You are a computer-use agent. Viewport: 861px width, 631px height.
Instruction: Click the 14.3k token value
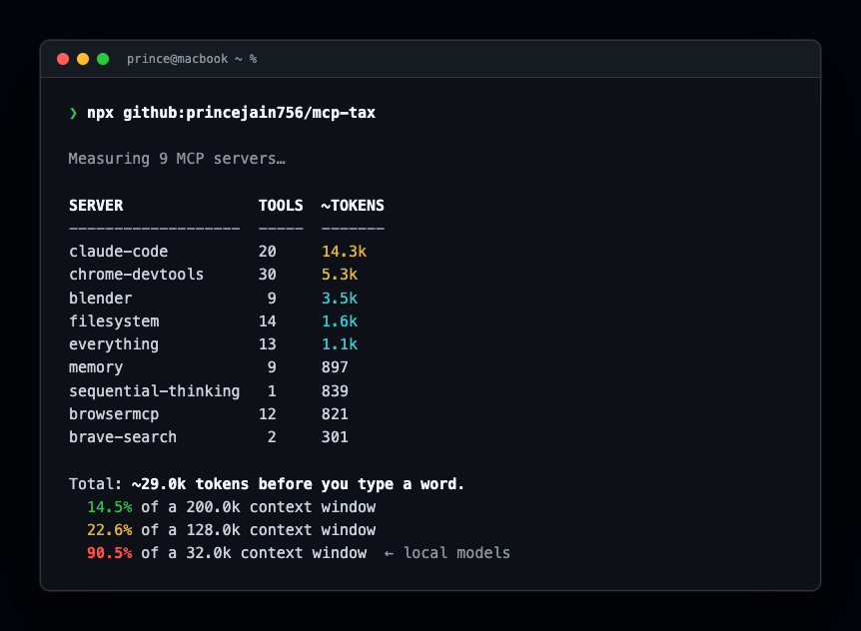pos(344,252)
